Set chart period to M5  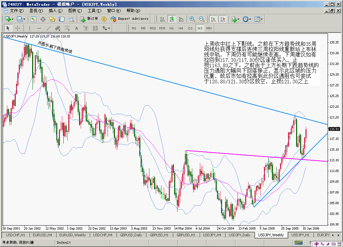click(143, 28)
